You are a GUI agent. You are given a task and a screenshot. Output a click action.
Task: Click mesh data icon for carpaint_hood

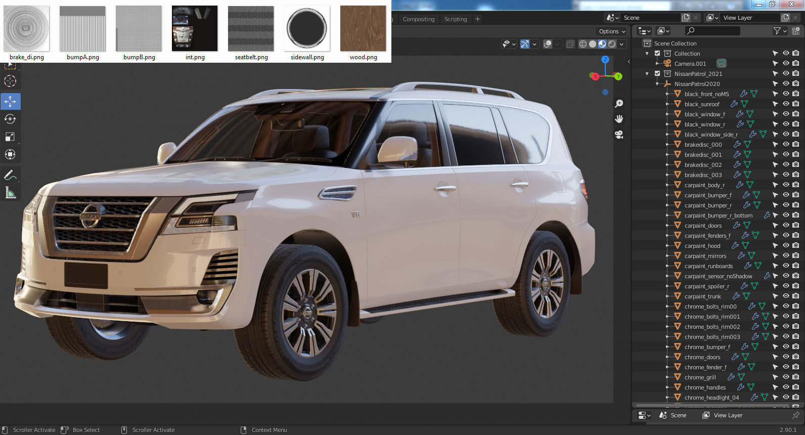tap(745, 245)
